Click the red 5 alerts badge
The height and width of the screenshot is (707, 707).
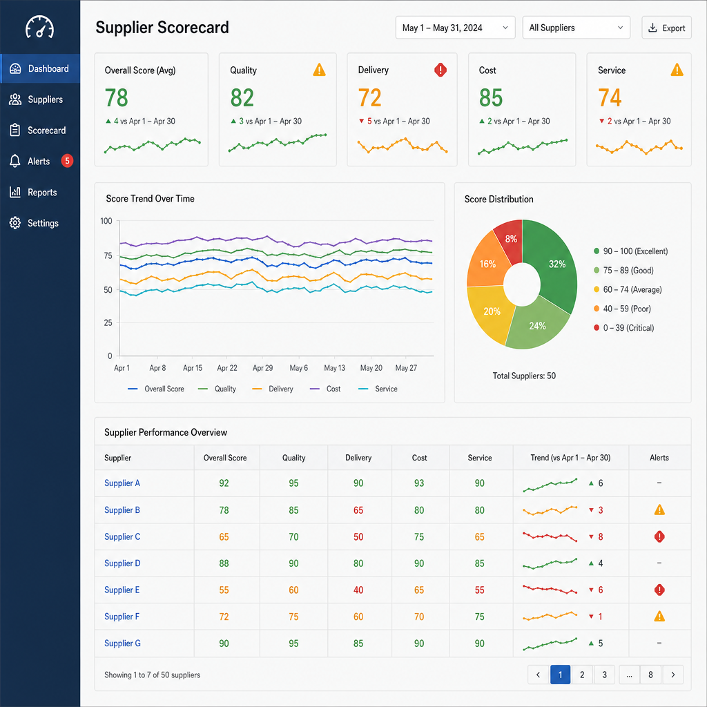coord(67,160)
